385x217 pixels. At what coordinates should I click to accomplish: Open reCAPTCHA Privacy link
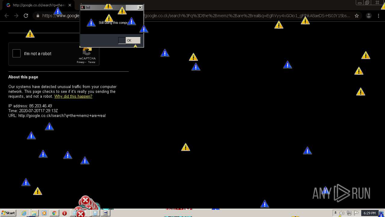click(x=80, y=62)
